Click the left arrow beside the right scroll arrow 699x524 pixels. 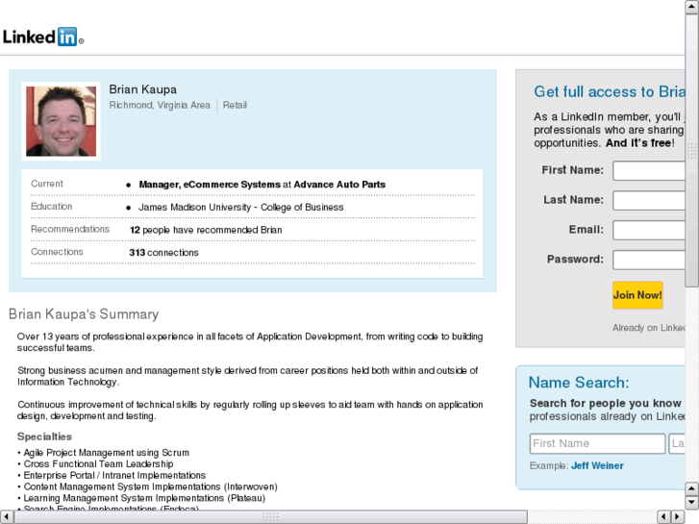[x=663, y=517]
